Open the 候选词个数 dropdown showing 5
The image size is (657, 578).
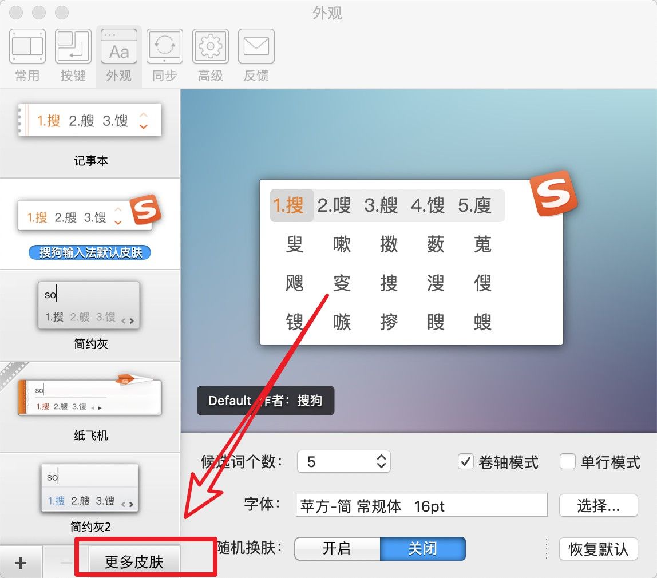click(x=343, y=462)
